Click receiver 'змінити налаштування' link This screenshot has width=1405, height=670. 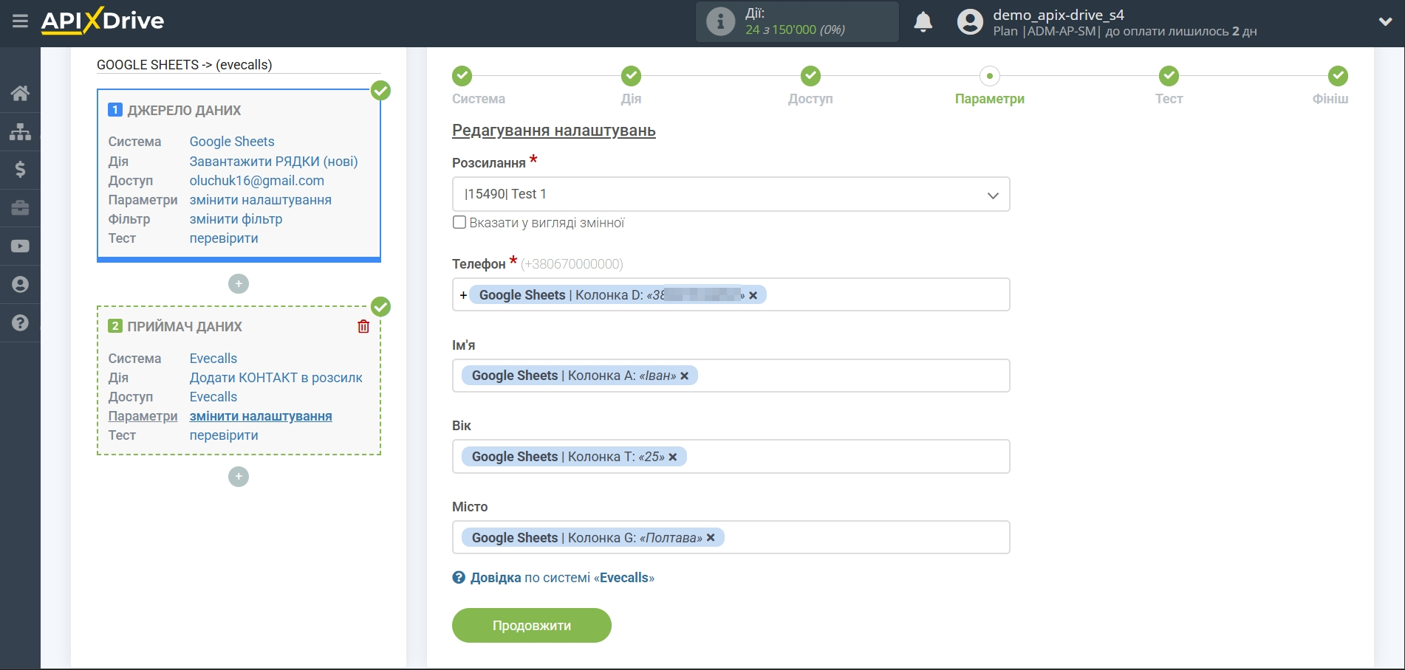261,416
